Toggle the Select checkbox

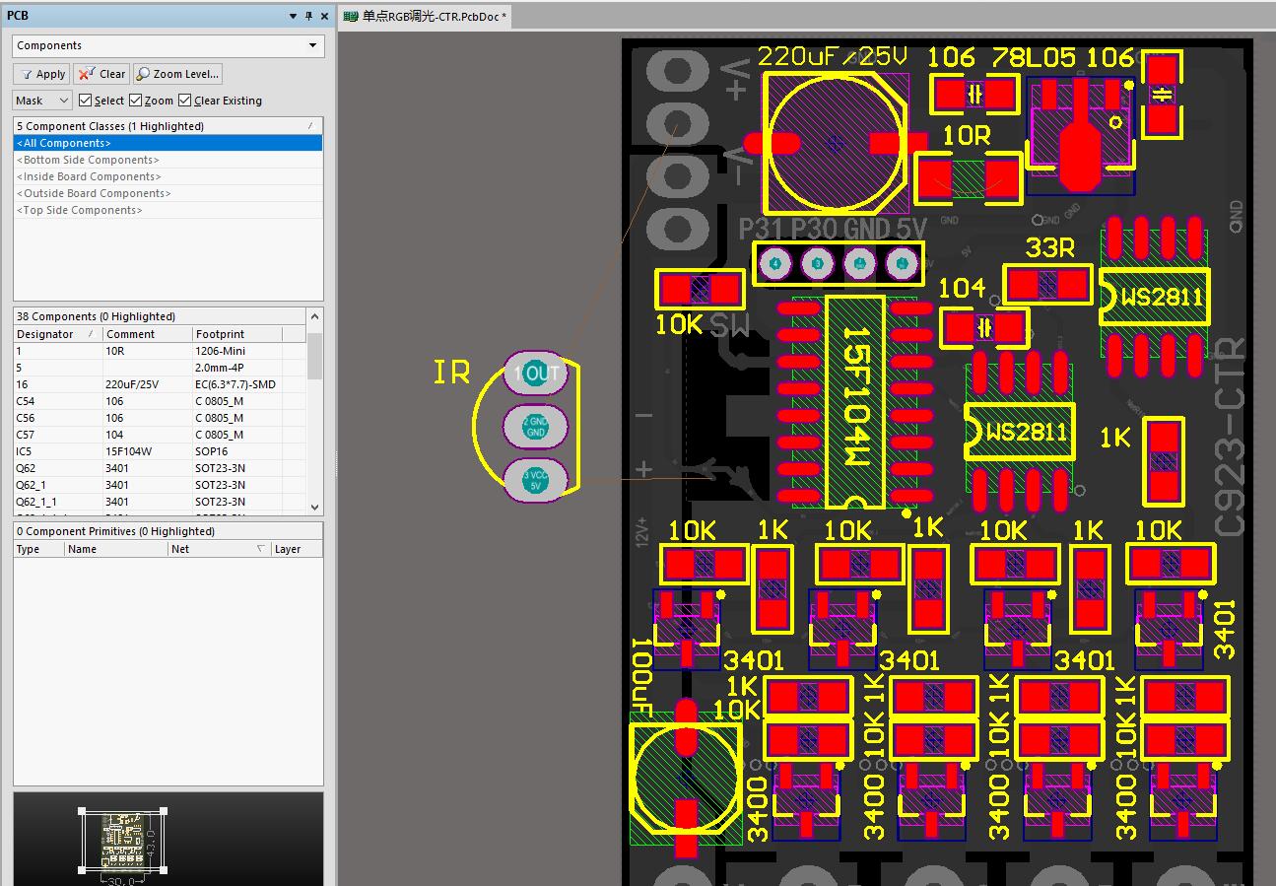click(x=86, y=101)
